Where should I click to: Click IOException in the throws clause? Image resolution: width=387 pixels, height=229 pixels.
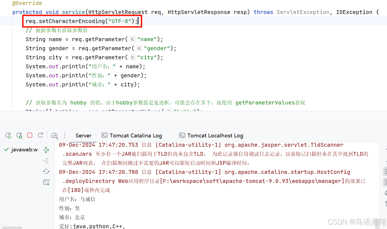pos(354,12)
